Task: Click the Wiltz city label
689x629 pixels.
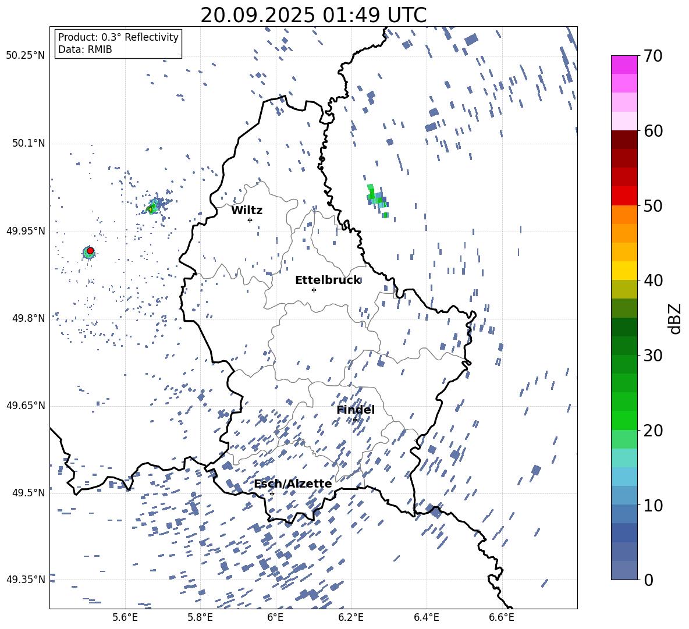Action: 247,211
